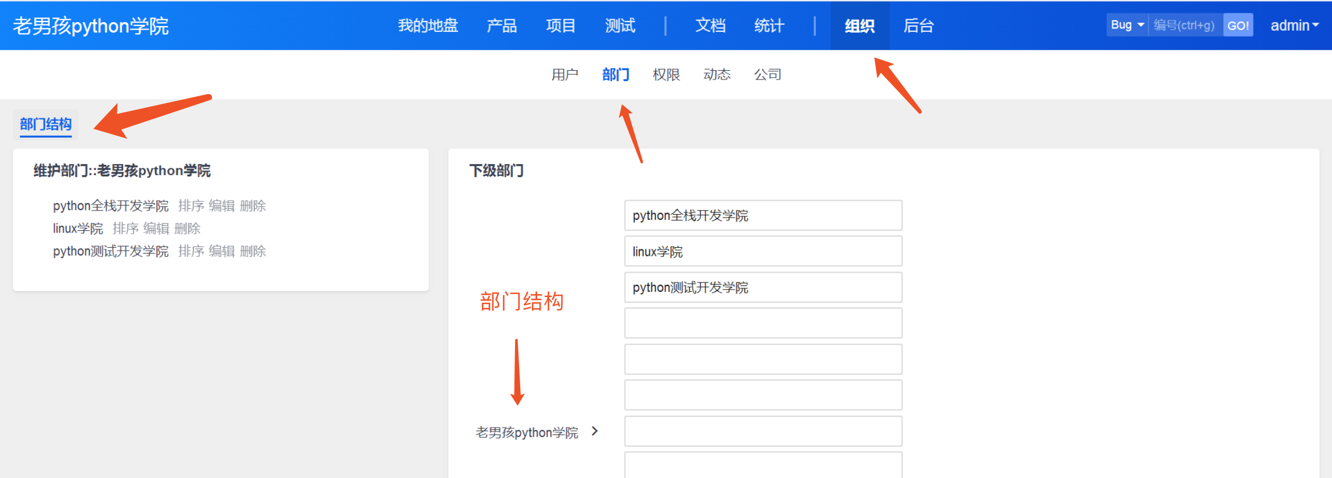Click 排序 next to python测试开发学院
This screenshot has width=1332, height=478.
(x=190, y=251)
